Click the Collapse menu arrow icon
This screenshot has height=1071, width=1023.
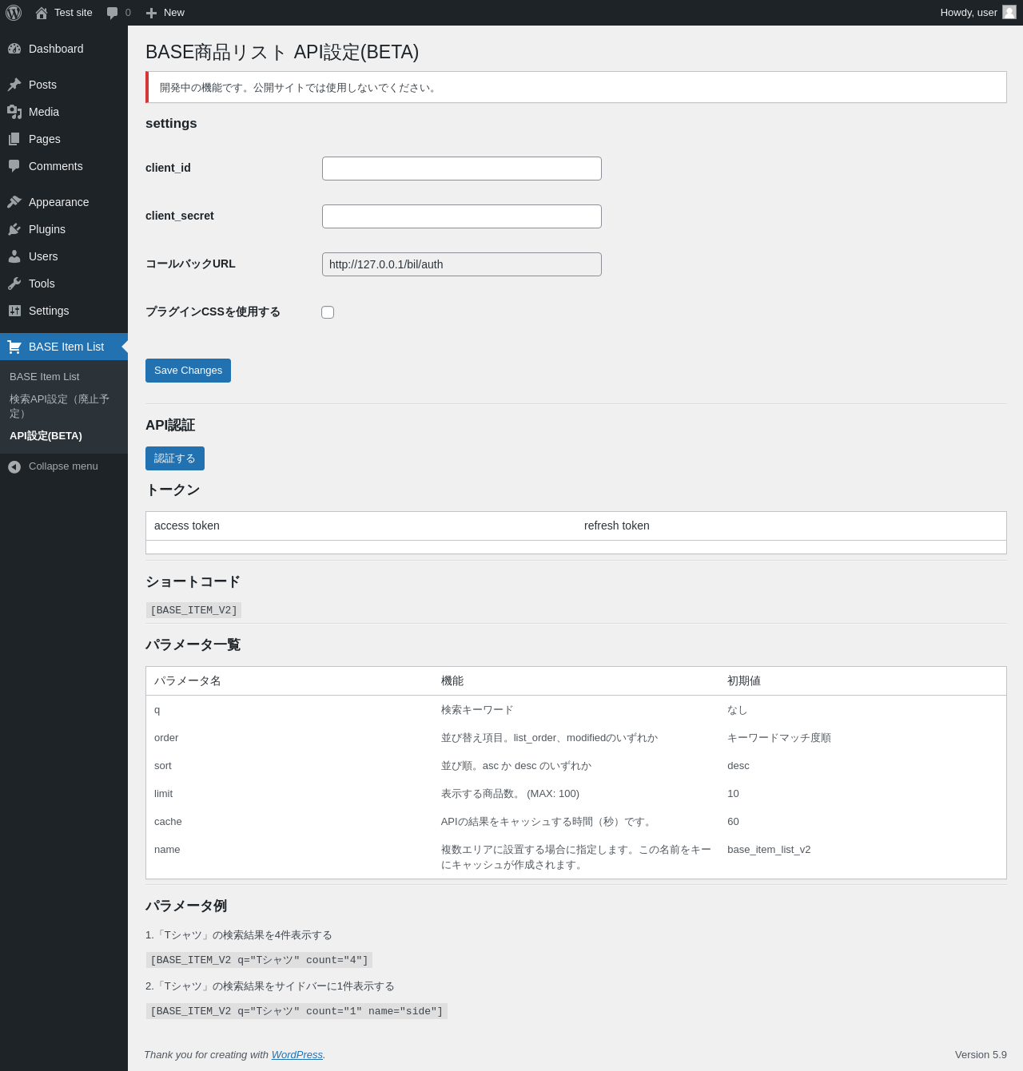[14, 466]
